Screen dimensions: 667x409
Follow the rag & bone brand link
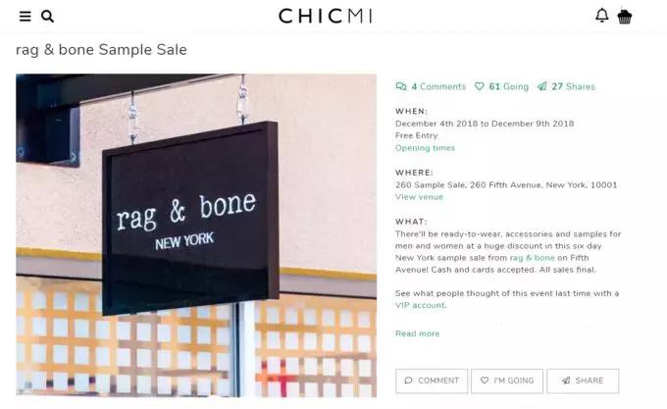click(x=533, y=258)
